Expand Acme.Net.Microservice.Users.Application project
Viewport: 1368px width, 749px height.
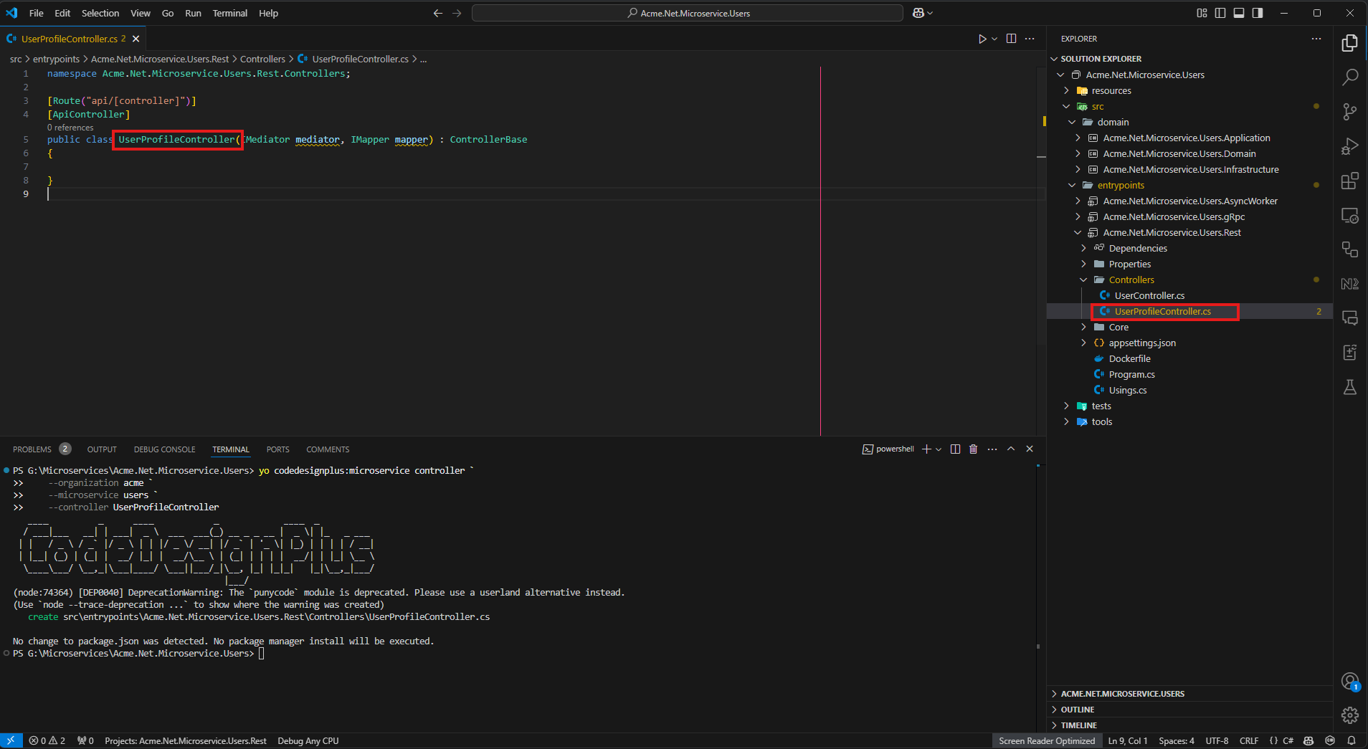tap(1078, 138)
